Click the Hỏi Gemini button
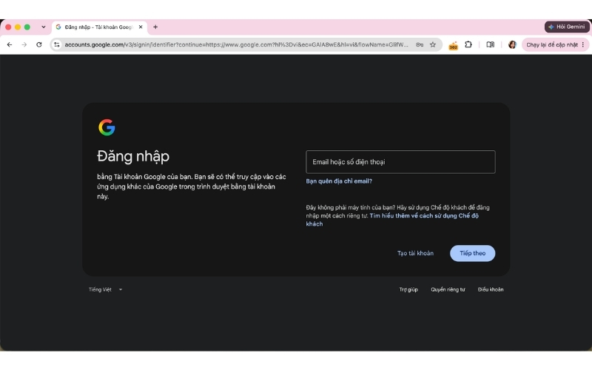 tap(567, 27)
